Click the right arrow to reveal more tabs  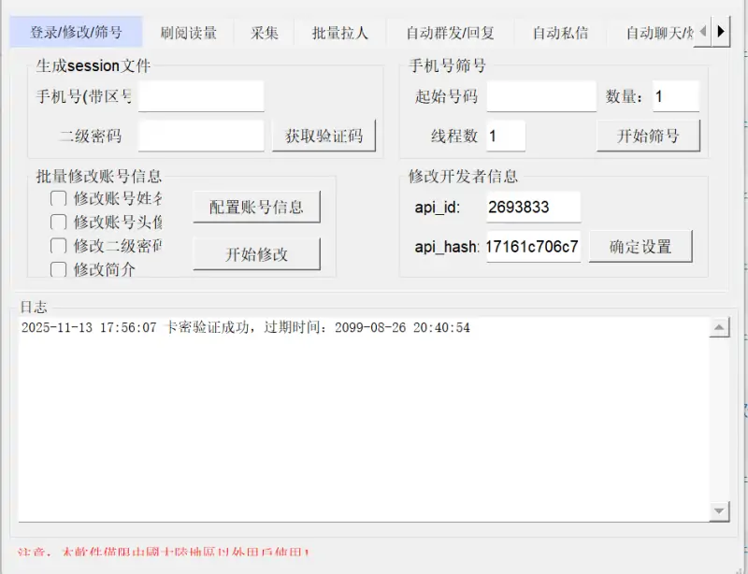[720, 30]
